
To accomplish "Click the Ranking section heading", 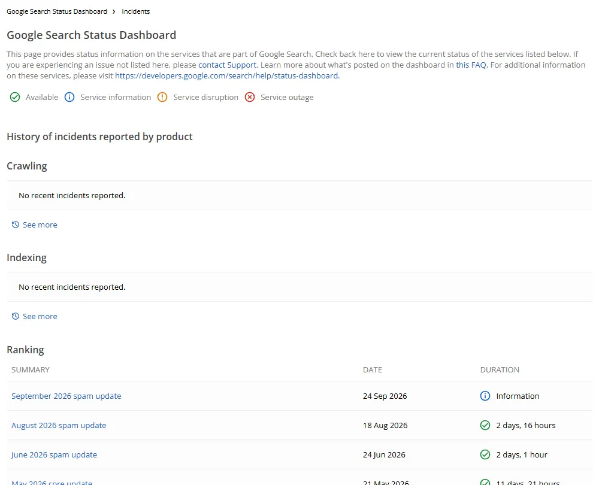I will click(x=25, y=350).
